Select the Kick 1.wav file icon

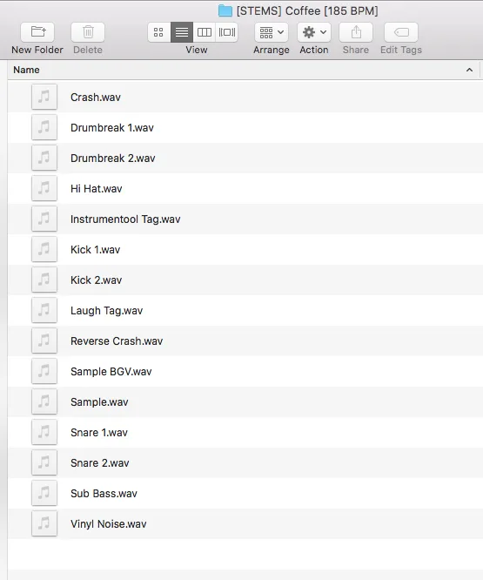pos(44,249)
